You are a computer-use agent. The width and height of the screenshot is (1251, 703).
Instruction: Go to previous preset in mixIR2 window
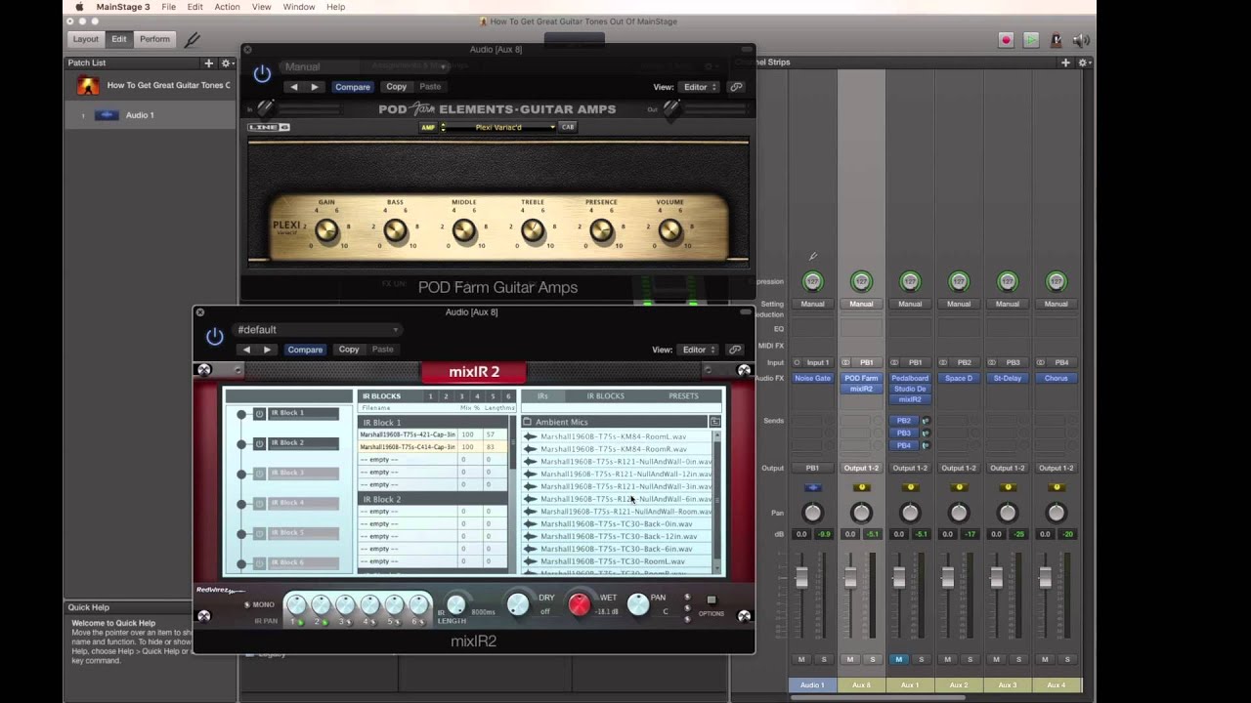coord(246,350)
